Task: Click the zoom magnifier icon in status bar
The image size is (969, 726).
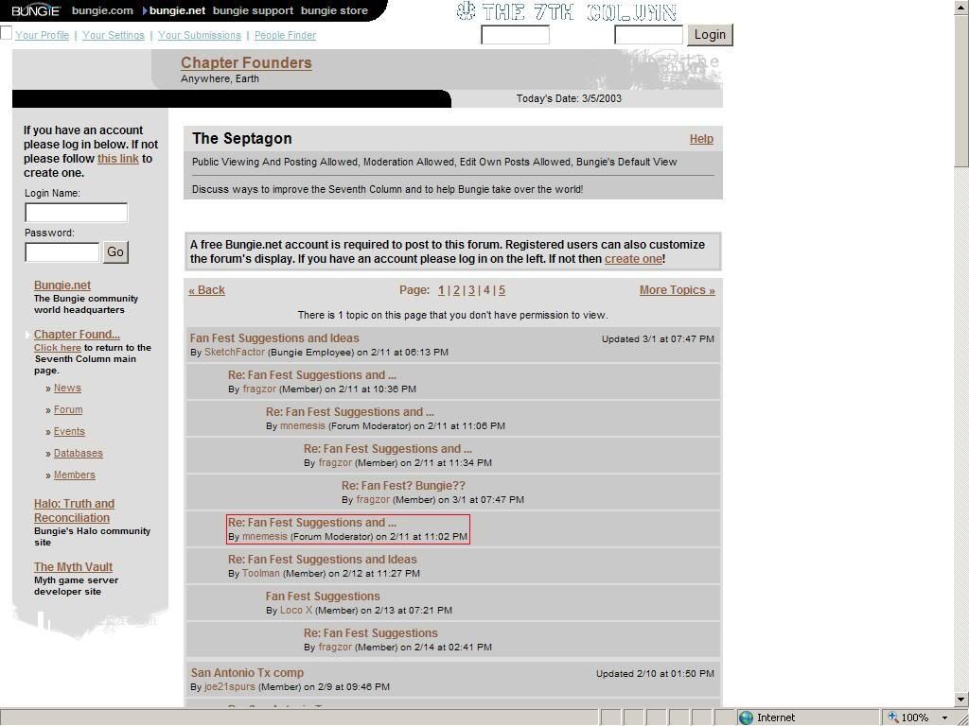Action: [x=892, y=717]
